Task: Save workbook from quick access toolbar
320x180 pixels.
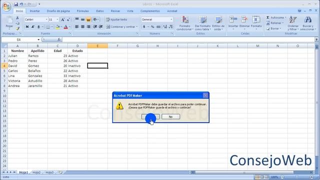Action: click(16, 4)
